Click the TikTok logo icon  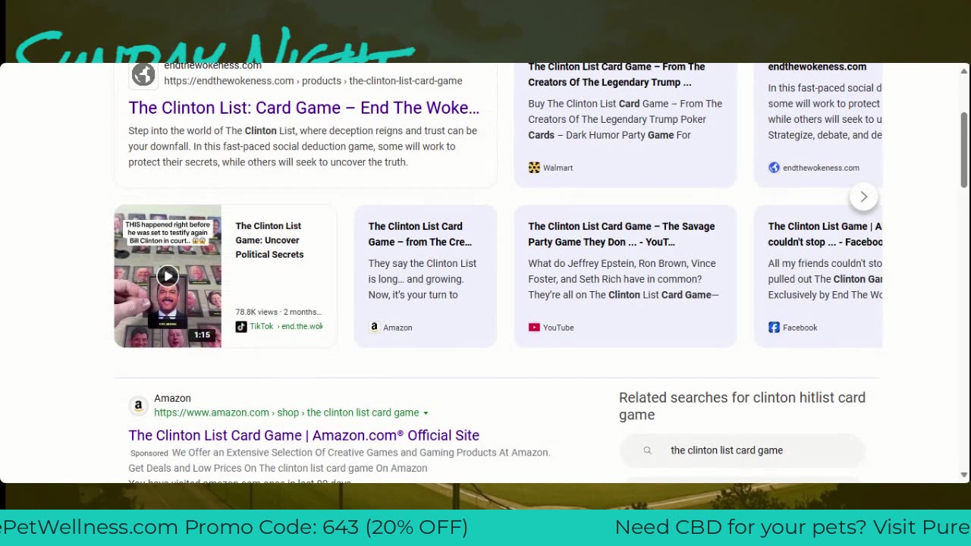tap(241, 327)
